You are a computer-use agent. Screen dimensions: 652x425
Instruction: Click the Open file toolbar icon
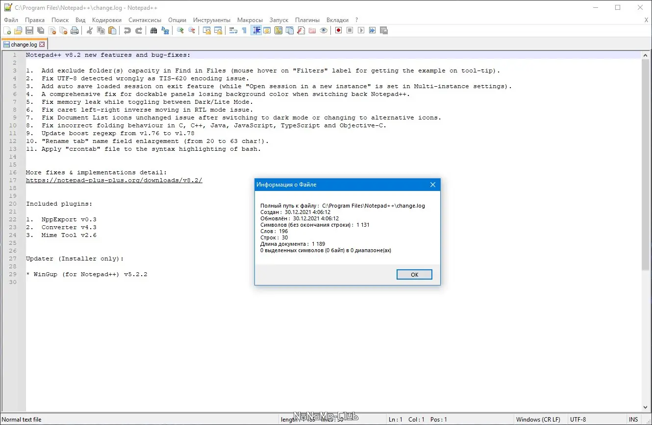tap(18, 30)
